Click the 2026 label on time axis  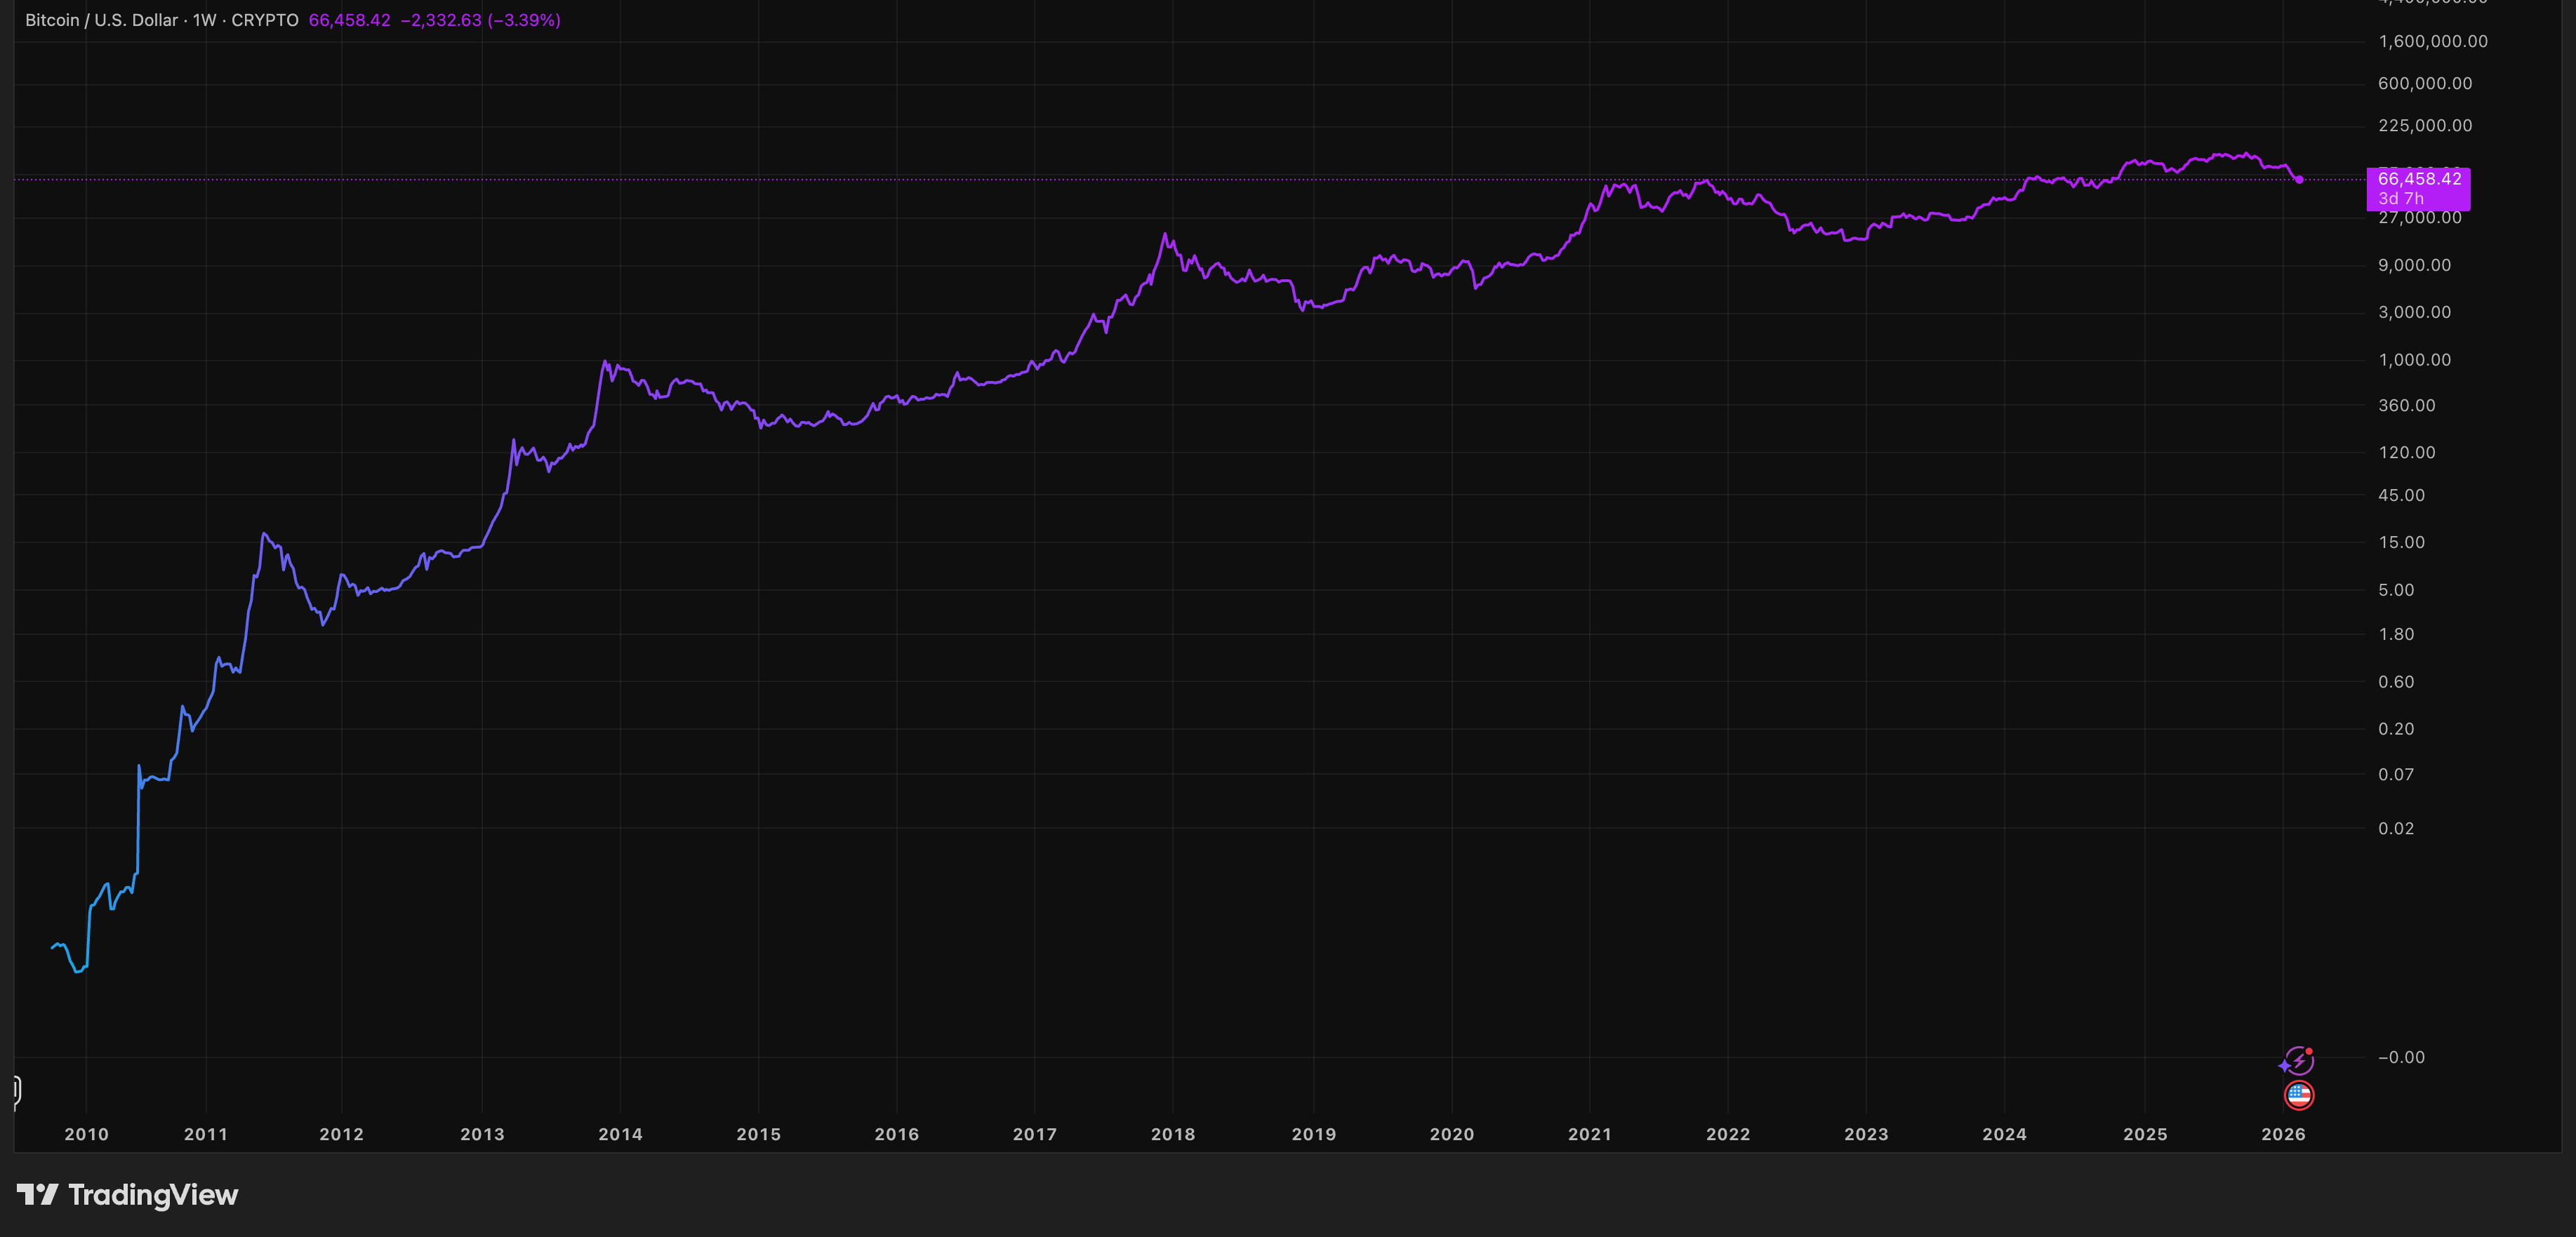pyautogui.click(x=2283, y=1134)
